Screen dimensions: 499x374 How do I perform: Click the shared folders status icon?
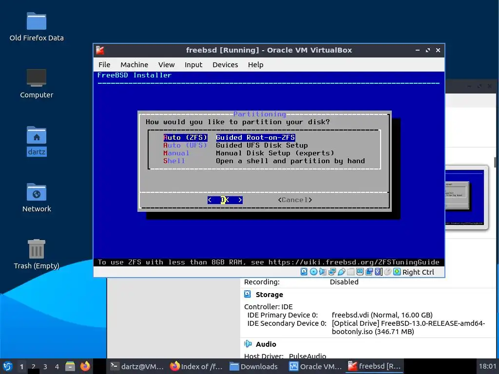351,272
